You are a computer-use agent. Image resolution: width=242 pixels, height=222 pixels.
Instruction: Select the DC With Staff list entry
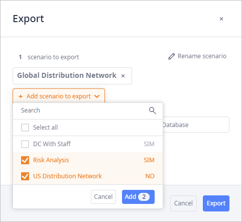[88, 144]
